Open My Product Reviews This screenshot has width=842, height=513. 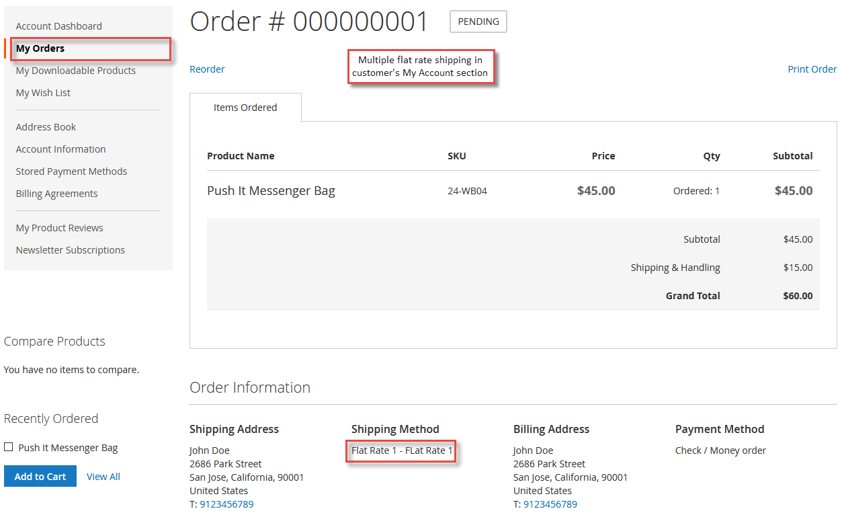click(59, 227)
